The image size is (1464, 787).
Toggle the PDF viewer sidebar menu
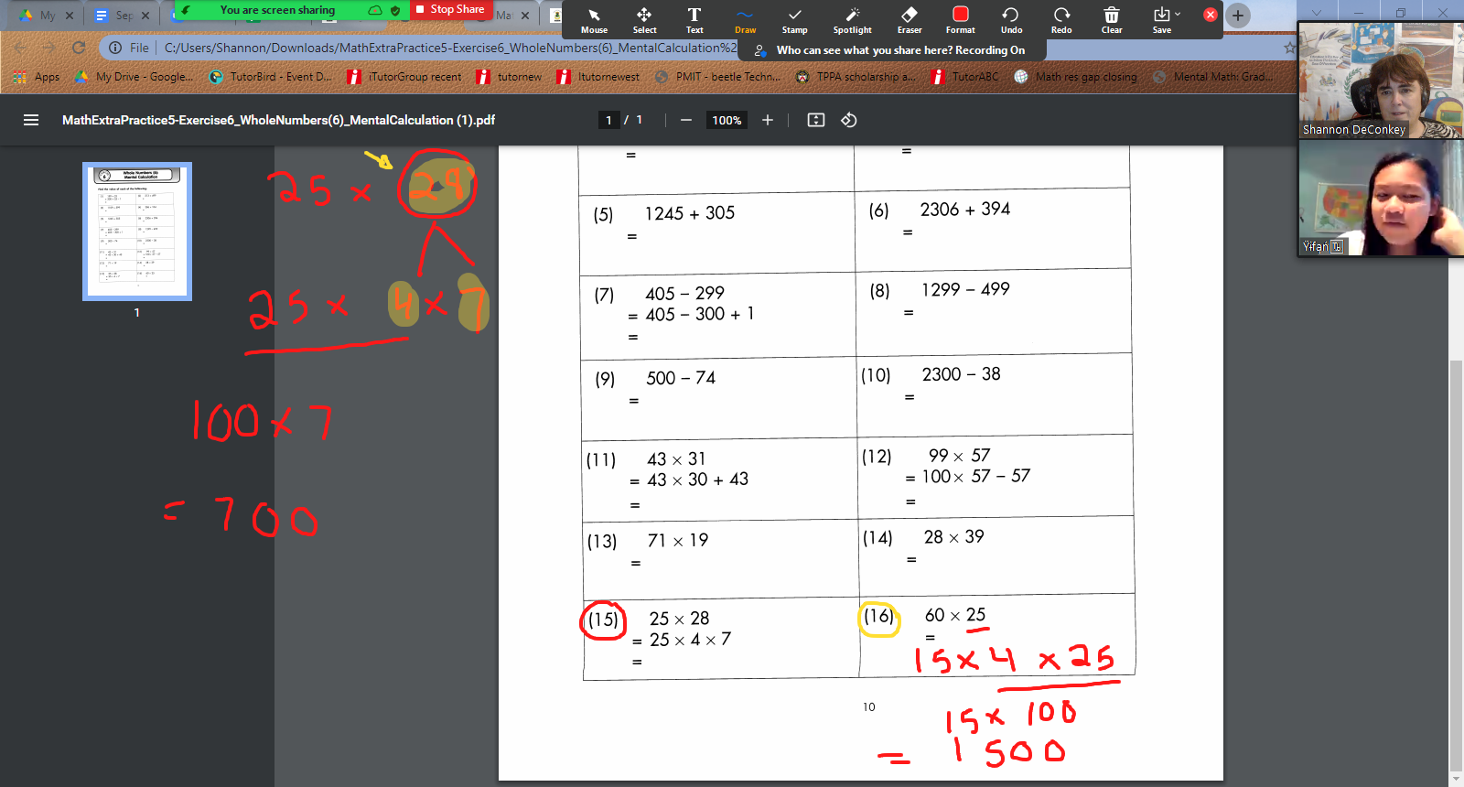pos(31,120)
